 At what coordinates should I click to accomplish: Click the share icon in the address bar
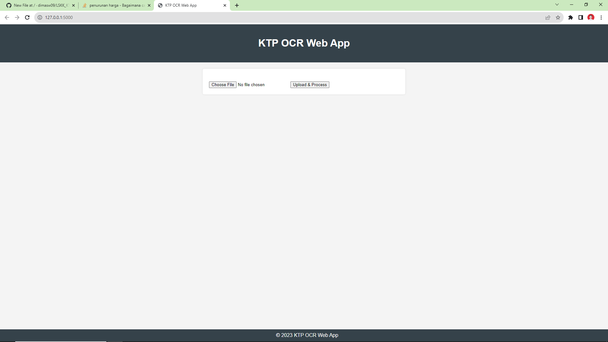coord(548,17)
